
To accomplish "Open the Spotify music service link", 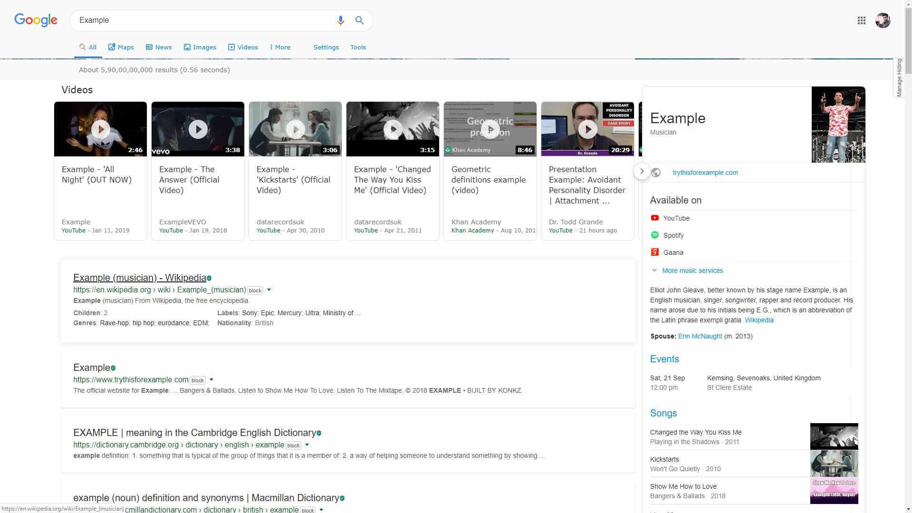I will (x=673, y=235).
